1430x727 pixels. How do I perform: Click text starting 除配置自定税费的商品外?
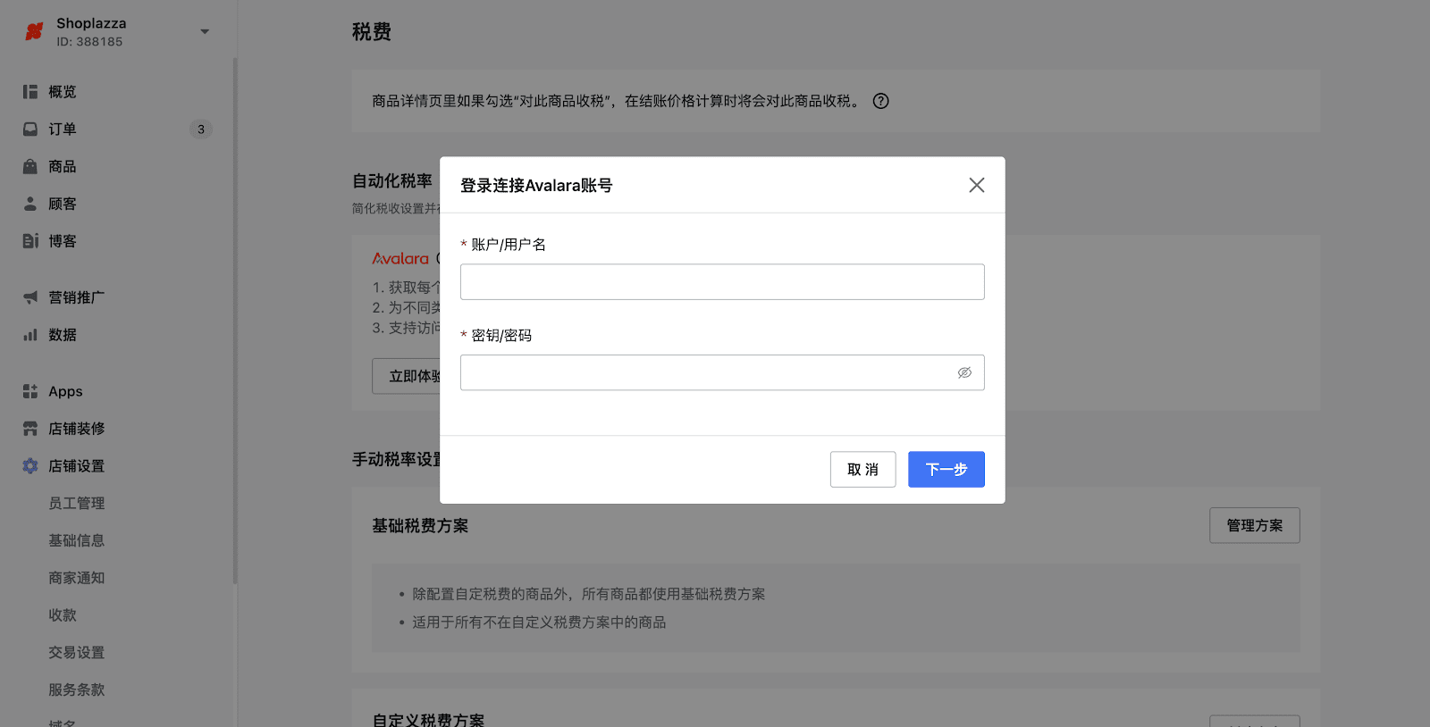click(x=589, y=594)
